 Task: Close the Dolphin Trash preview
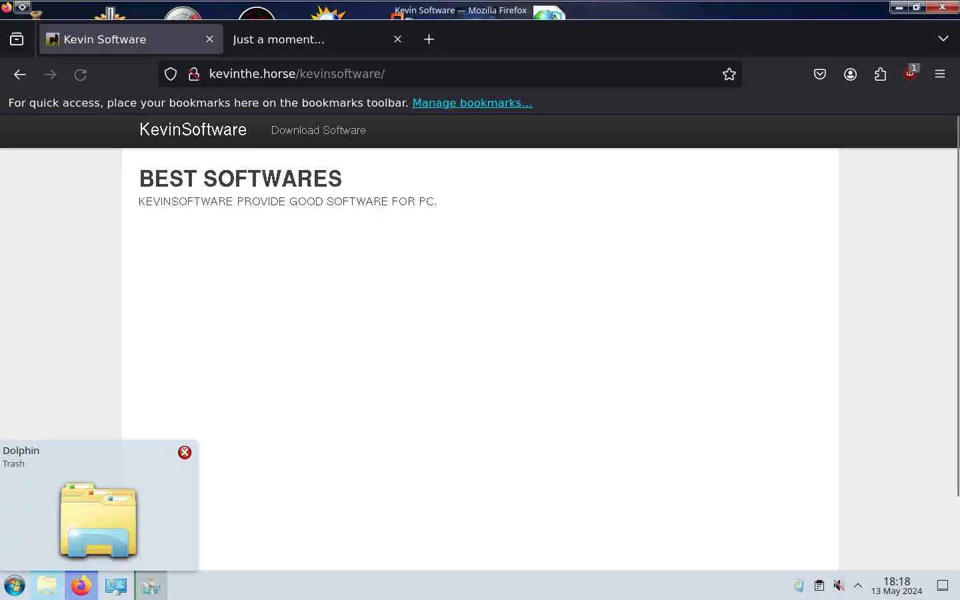[x=185, y=453]
